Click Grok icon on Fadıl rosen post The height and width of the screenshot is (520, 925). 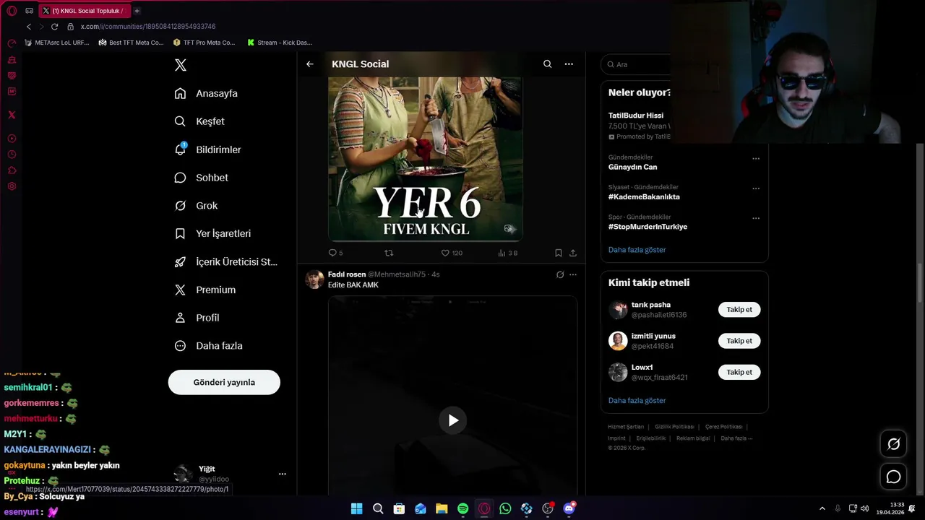tap(560, 274)
